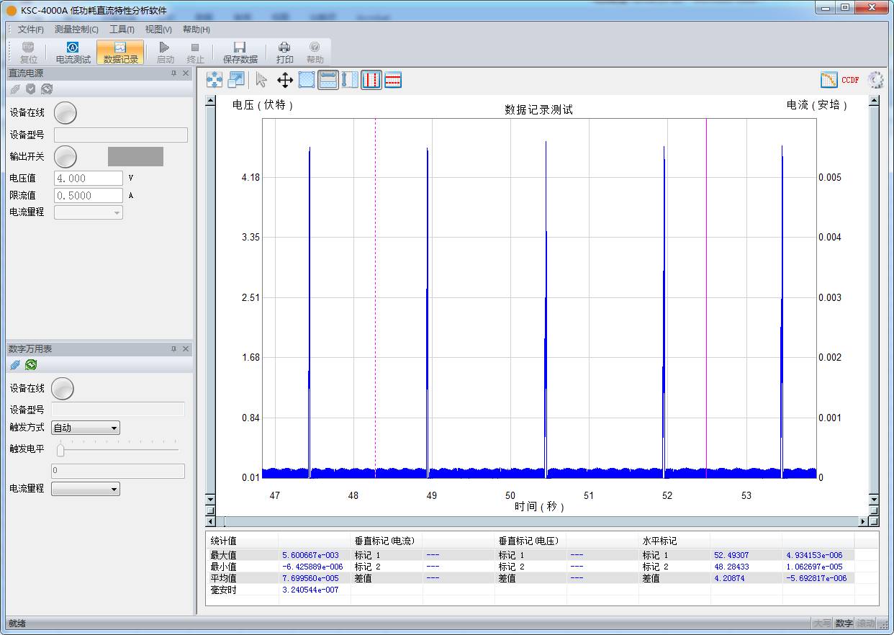Click the four-arrow fit-to-view chart icon
This screenshot has width=894, height=635.
pos(215,80)
